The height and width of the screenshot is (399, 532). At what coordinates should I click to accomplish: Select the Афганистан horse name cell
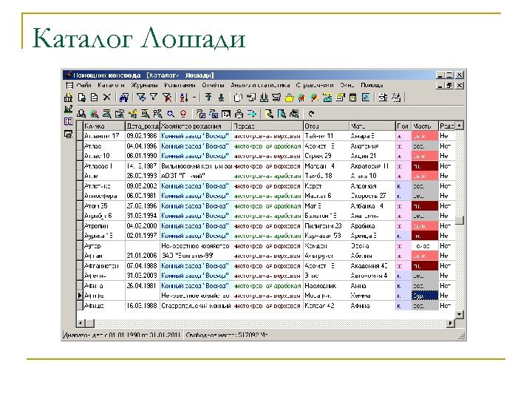pyautogui.click(x=104, y=266)
